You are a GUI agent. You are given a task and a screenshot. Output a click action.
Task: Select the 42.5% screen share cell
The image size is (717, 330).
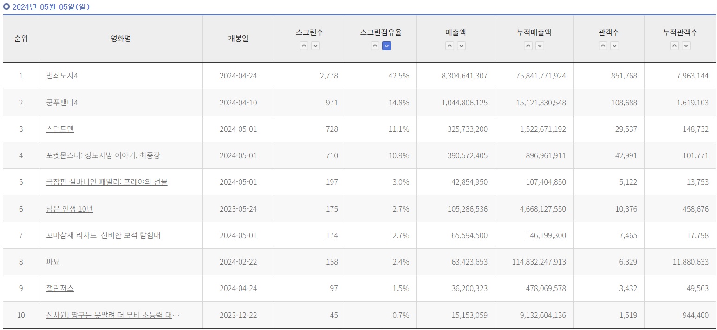(381, 76)
